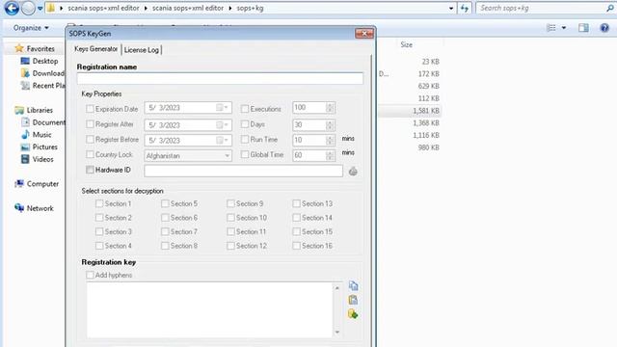Change view icon in Explorer toolbar
Image resolution: width=617 pixels, height=347 pixels.
(x=551, y=28)
